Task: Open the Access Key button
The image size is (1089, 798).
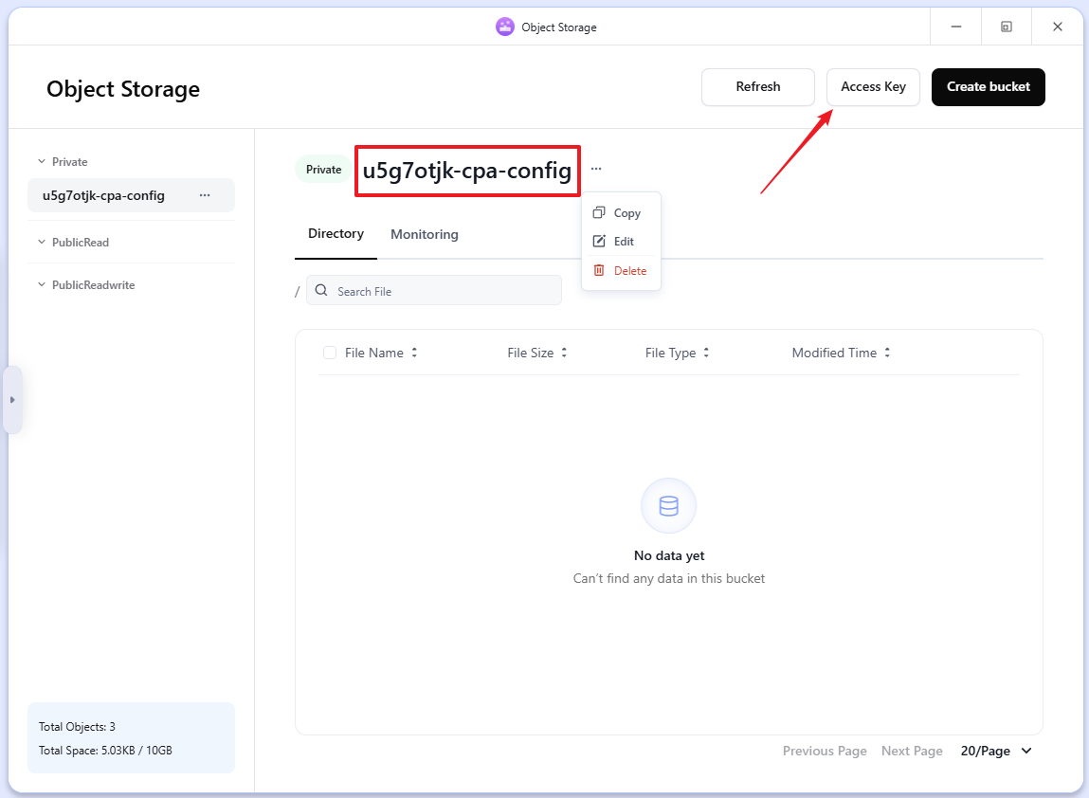Action: [873, 87]
